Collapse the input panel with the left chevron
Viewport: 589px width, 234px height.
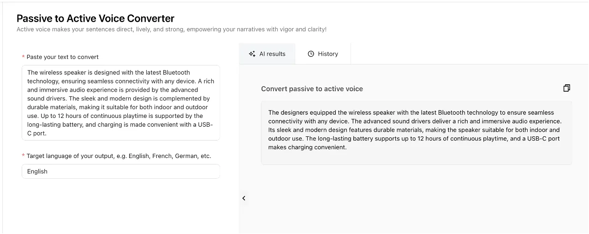point(244,198)
